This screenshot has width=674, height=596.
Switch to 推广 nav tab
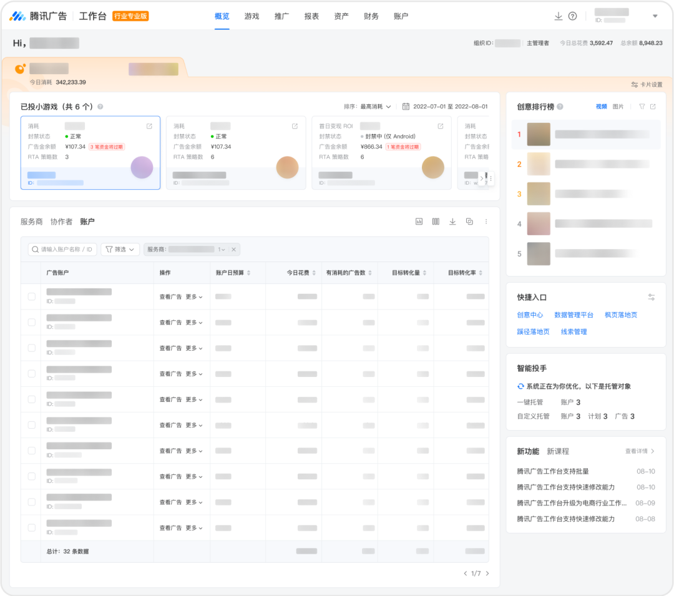pyautogui.click(x=281, y=16)
